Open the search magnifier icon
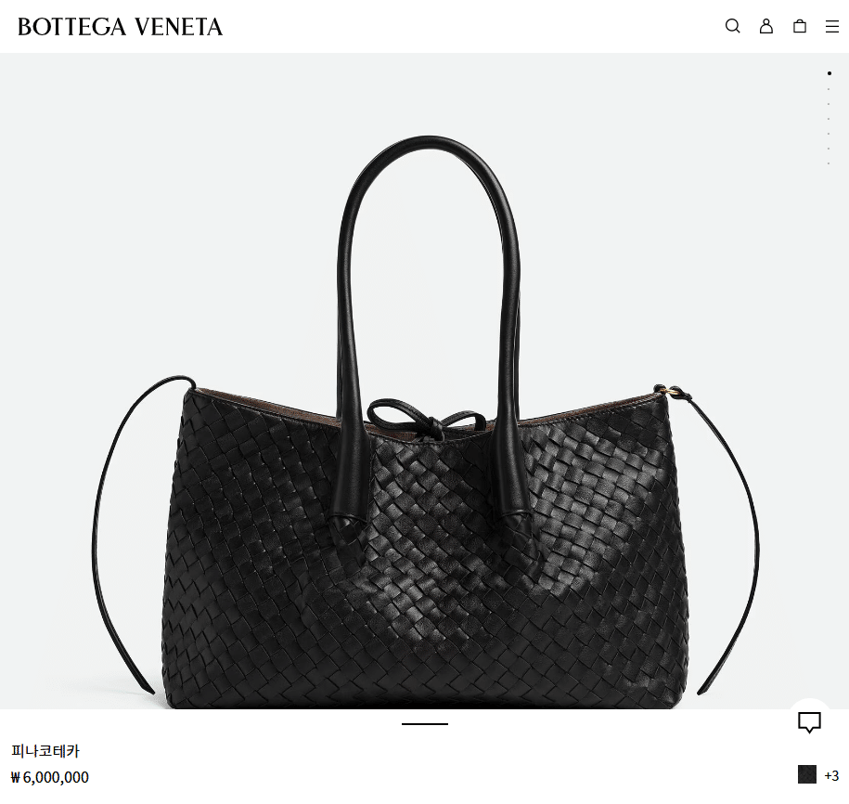Screen dimensions: 849x804 (x=733, y=26)
